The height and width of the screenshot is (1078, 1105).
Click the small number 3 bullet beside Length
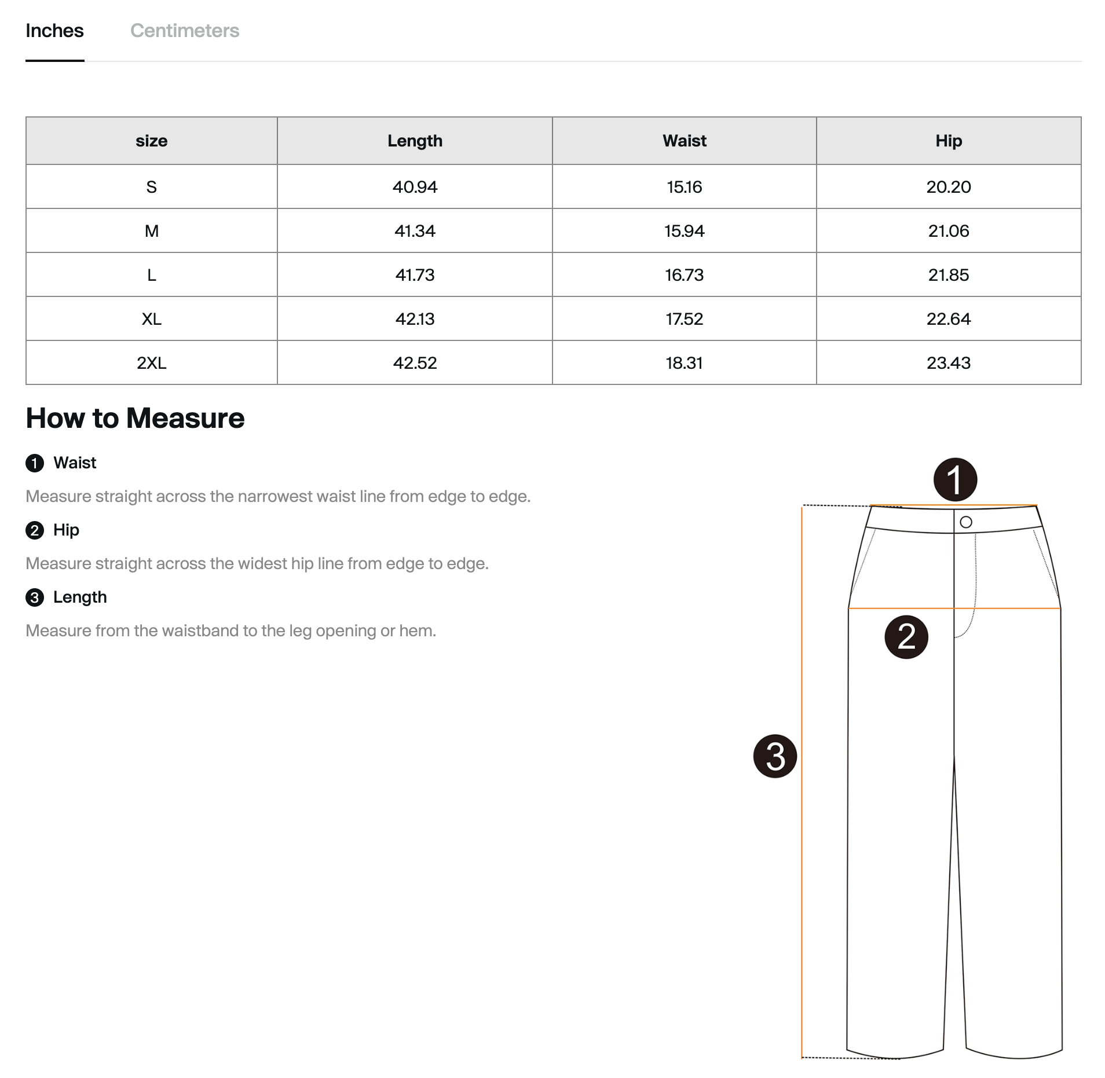point(35,597)
